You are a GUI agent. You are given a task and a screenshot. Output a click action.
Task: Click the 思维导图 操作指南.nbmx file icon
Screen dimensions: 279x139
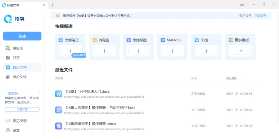(58, 126)
